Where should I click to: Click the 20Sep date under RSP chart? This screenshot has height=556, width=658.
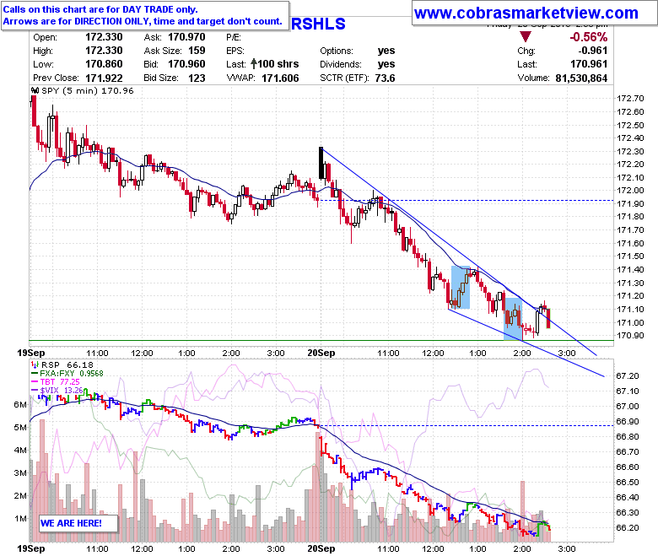(321, 548)
